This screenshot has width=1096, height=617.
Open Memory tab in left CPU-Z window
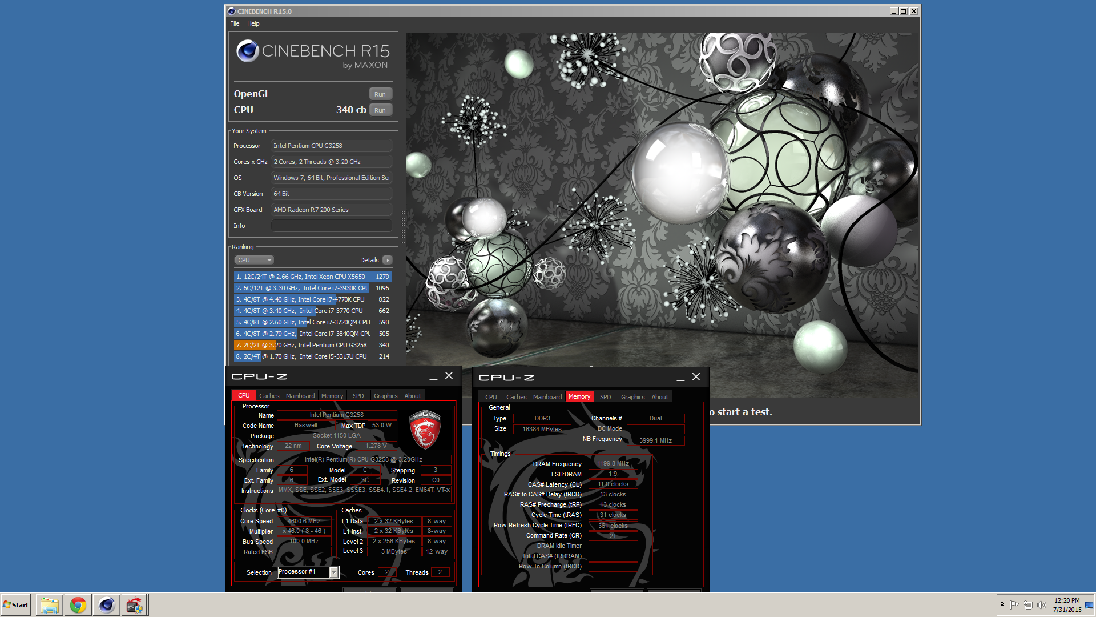[x=332, y=396]
